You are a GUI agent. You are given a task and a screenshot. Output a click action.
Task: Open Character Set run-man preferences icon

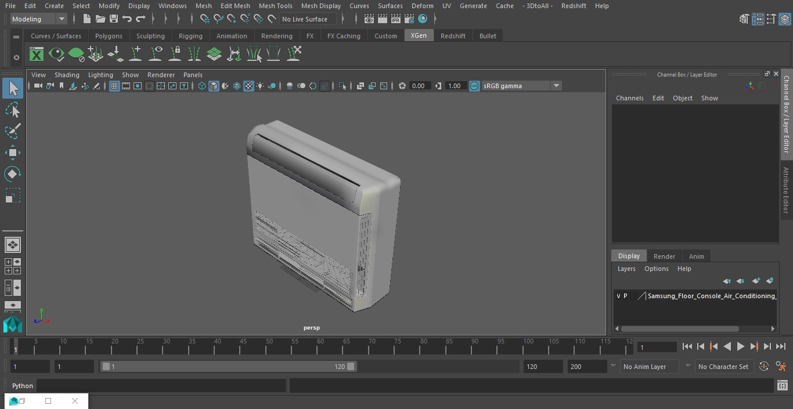pos(781,367)
